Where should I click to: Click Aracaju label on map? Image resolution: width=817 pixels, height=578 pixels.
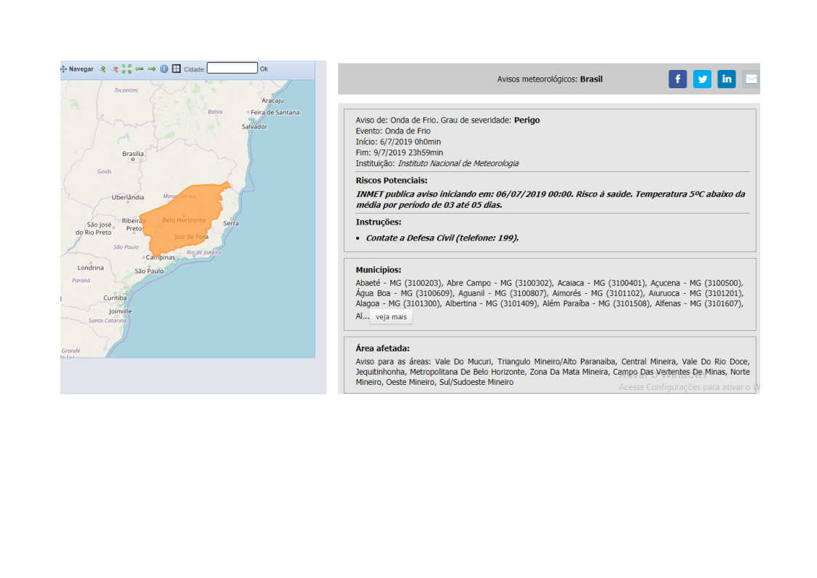click(272, 101)
